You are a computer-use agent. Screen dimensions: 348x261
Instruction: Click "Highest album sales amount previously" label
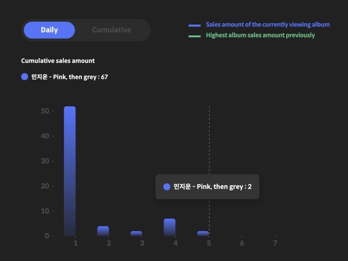[x=260, y=35]
